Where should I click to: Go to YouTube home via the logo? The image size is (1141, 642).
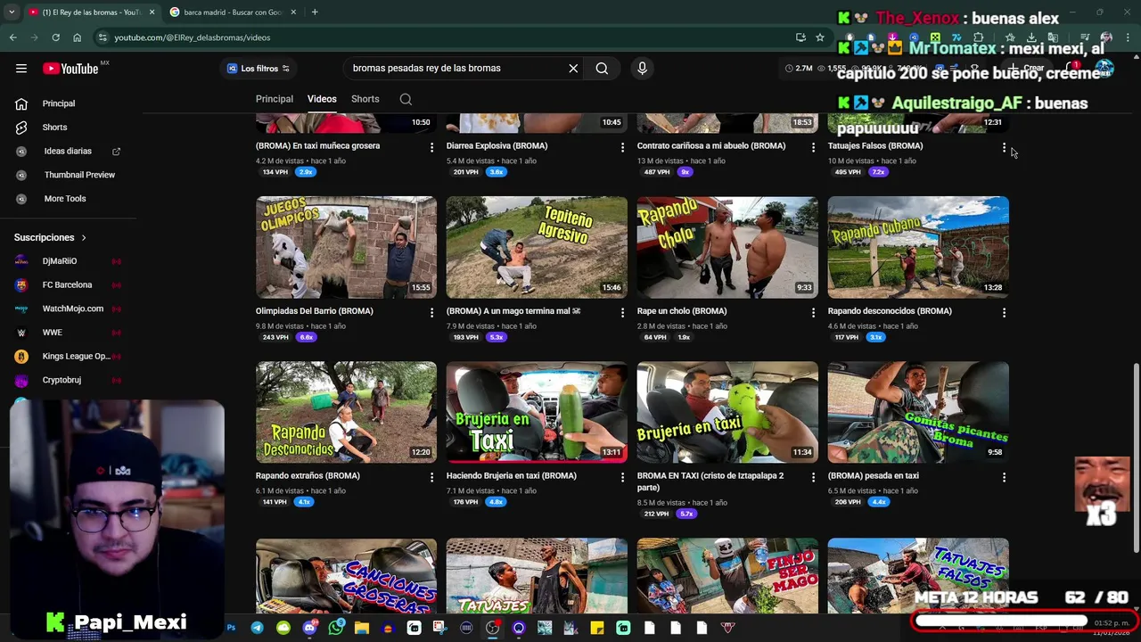tap(70, 69)
